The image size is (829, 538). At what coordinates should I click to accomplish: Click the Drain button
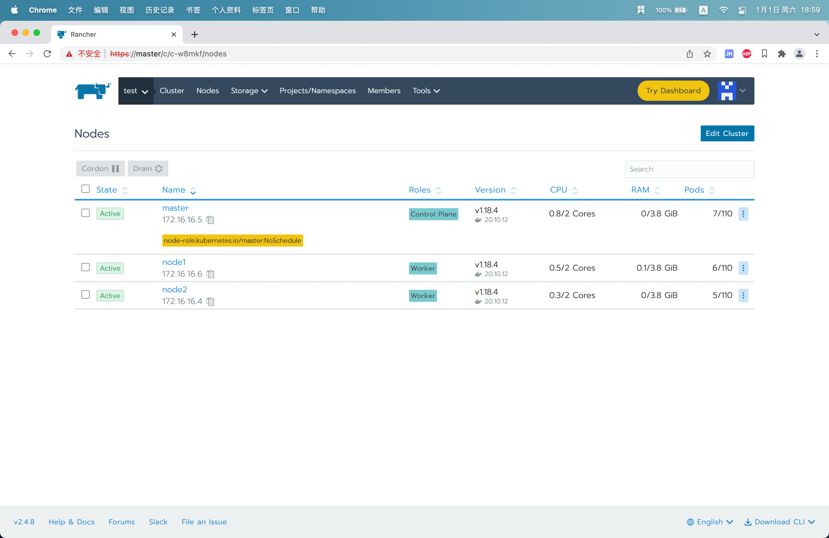pos(147,168)
